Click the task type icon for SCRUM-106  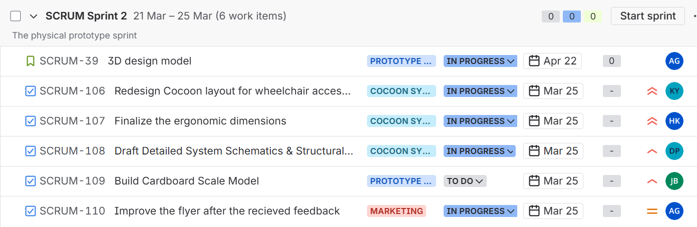point(31,91)
